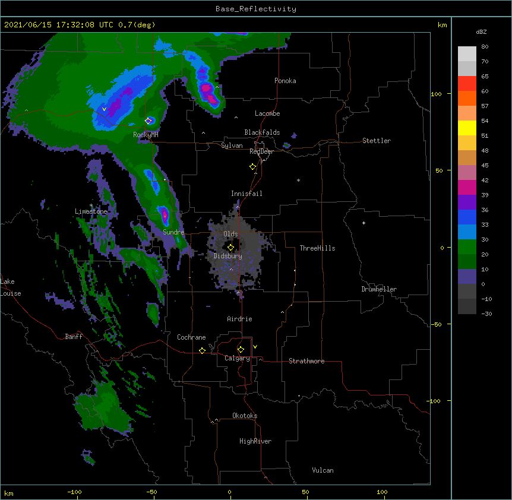Click the Lake Louise label

11,287
